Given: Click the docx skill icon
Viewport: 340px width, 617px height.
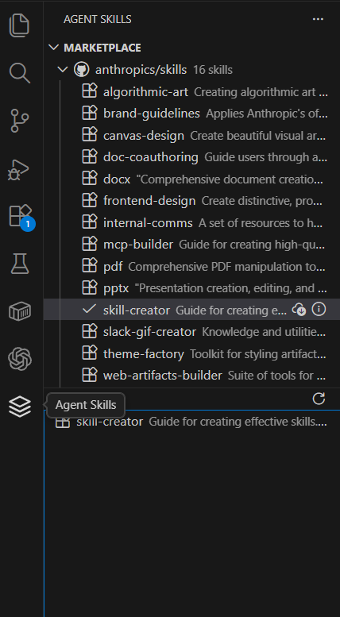Looking at the screenshot, I should (89, 179).
